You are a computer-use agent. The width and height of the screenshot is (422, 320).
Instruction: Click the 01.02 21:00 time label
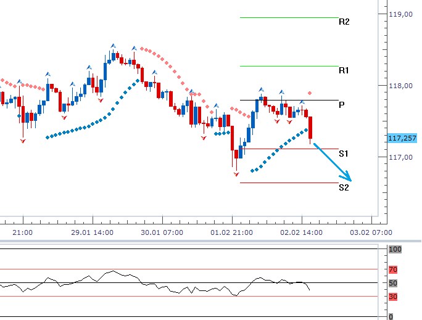coord(232,233)
